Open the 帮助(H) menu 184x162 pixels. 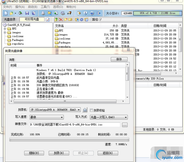[71, 7]
